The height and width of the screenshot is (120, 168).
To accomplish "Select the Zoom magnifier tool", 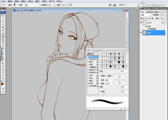I will pyautogui.click(x=3, y=78).
